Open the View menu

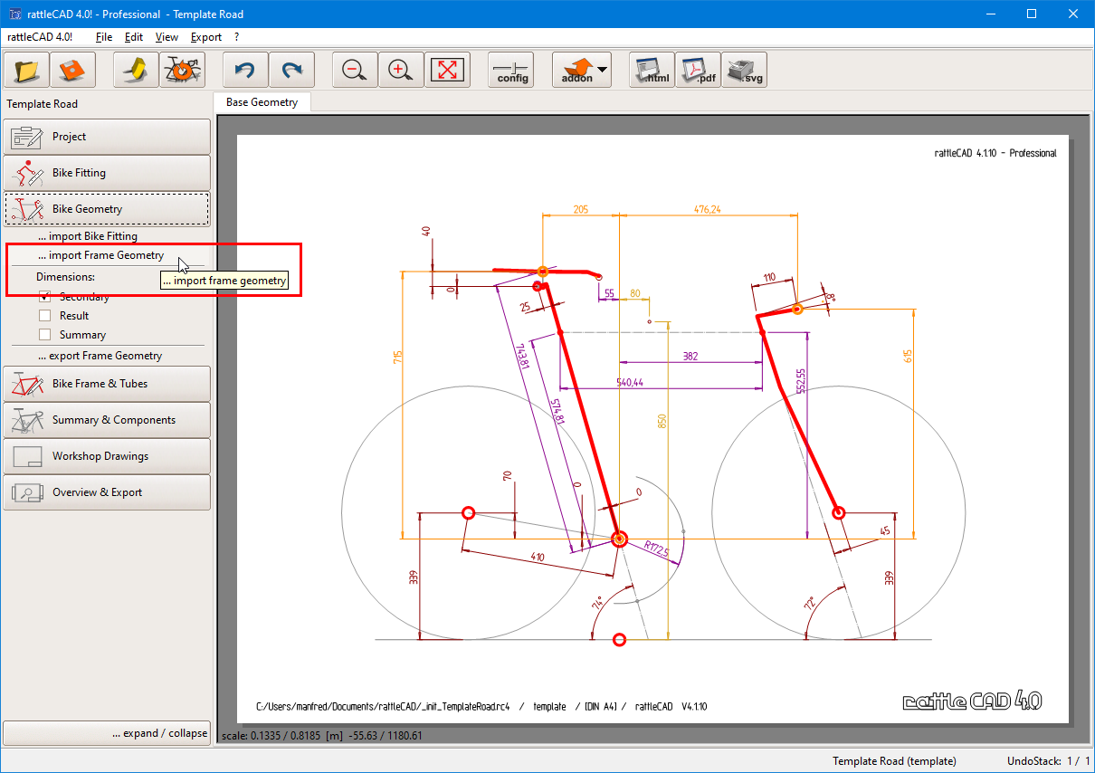167,37
